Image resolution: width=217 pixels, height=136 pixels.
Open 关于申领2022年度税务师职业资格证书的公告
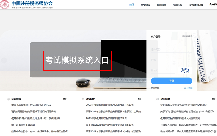(x=110, y=125)
